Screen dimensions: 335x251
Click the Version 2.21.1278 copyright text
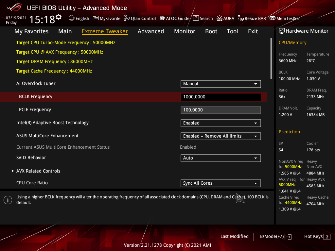[x=167, y=245]
